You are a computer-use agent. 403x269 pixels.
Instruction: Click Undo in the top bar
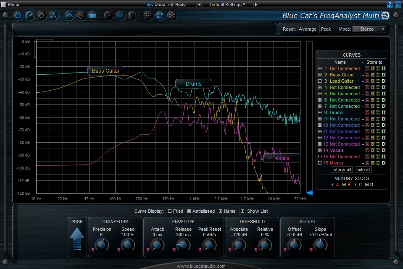point(155,5)
